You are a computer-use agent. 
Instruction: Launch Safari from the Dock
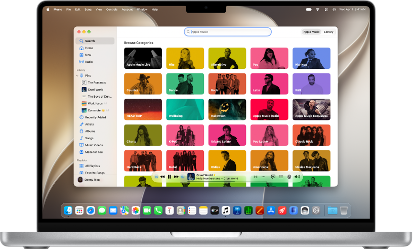coord(91,211)
